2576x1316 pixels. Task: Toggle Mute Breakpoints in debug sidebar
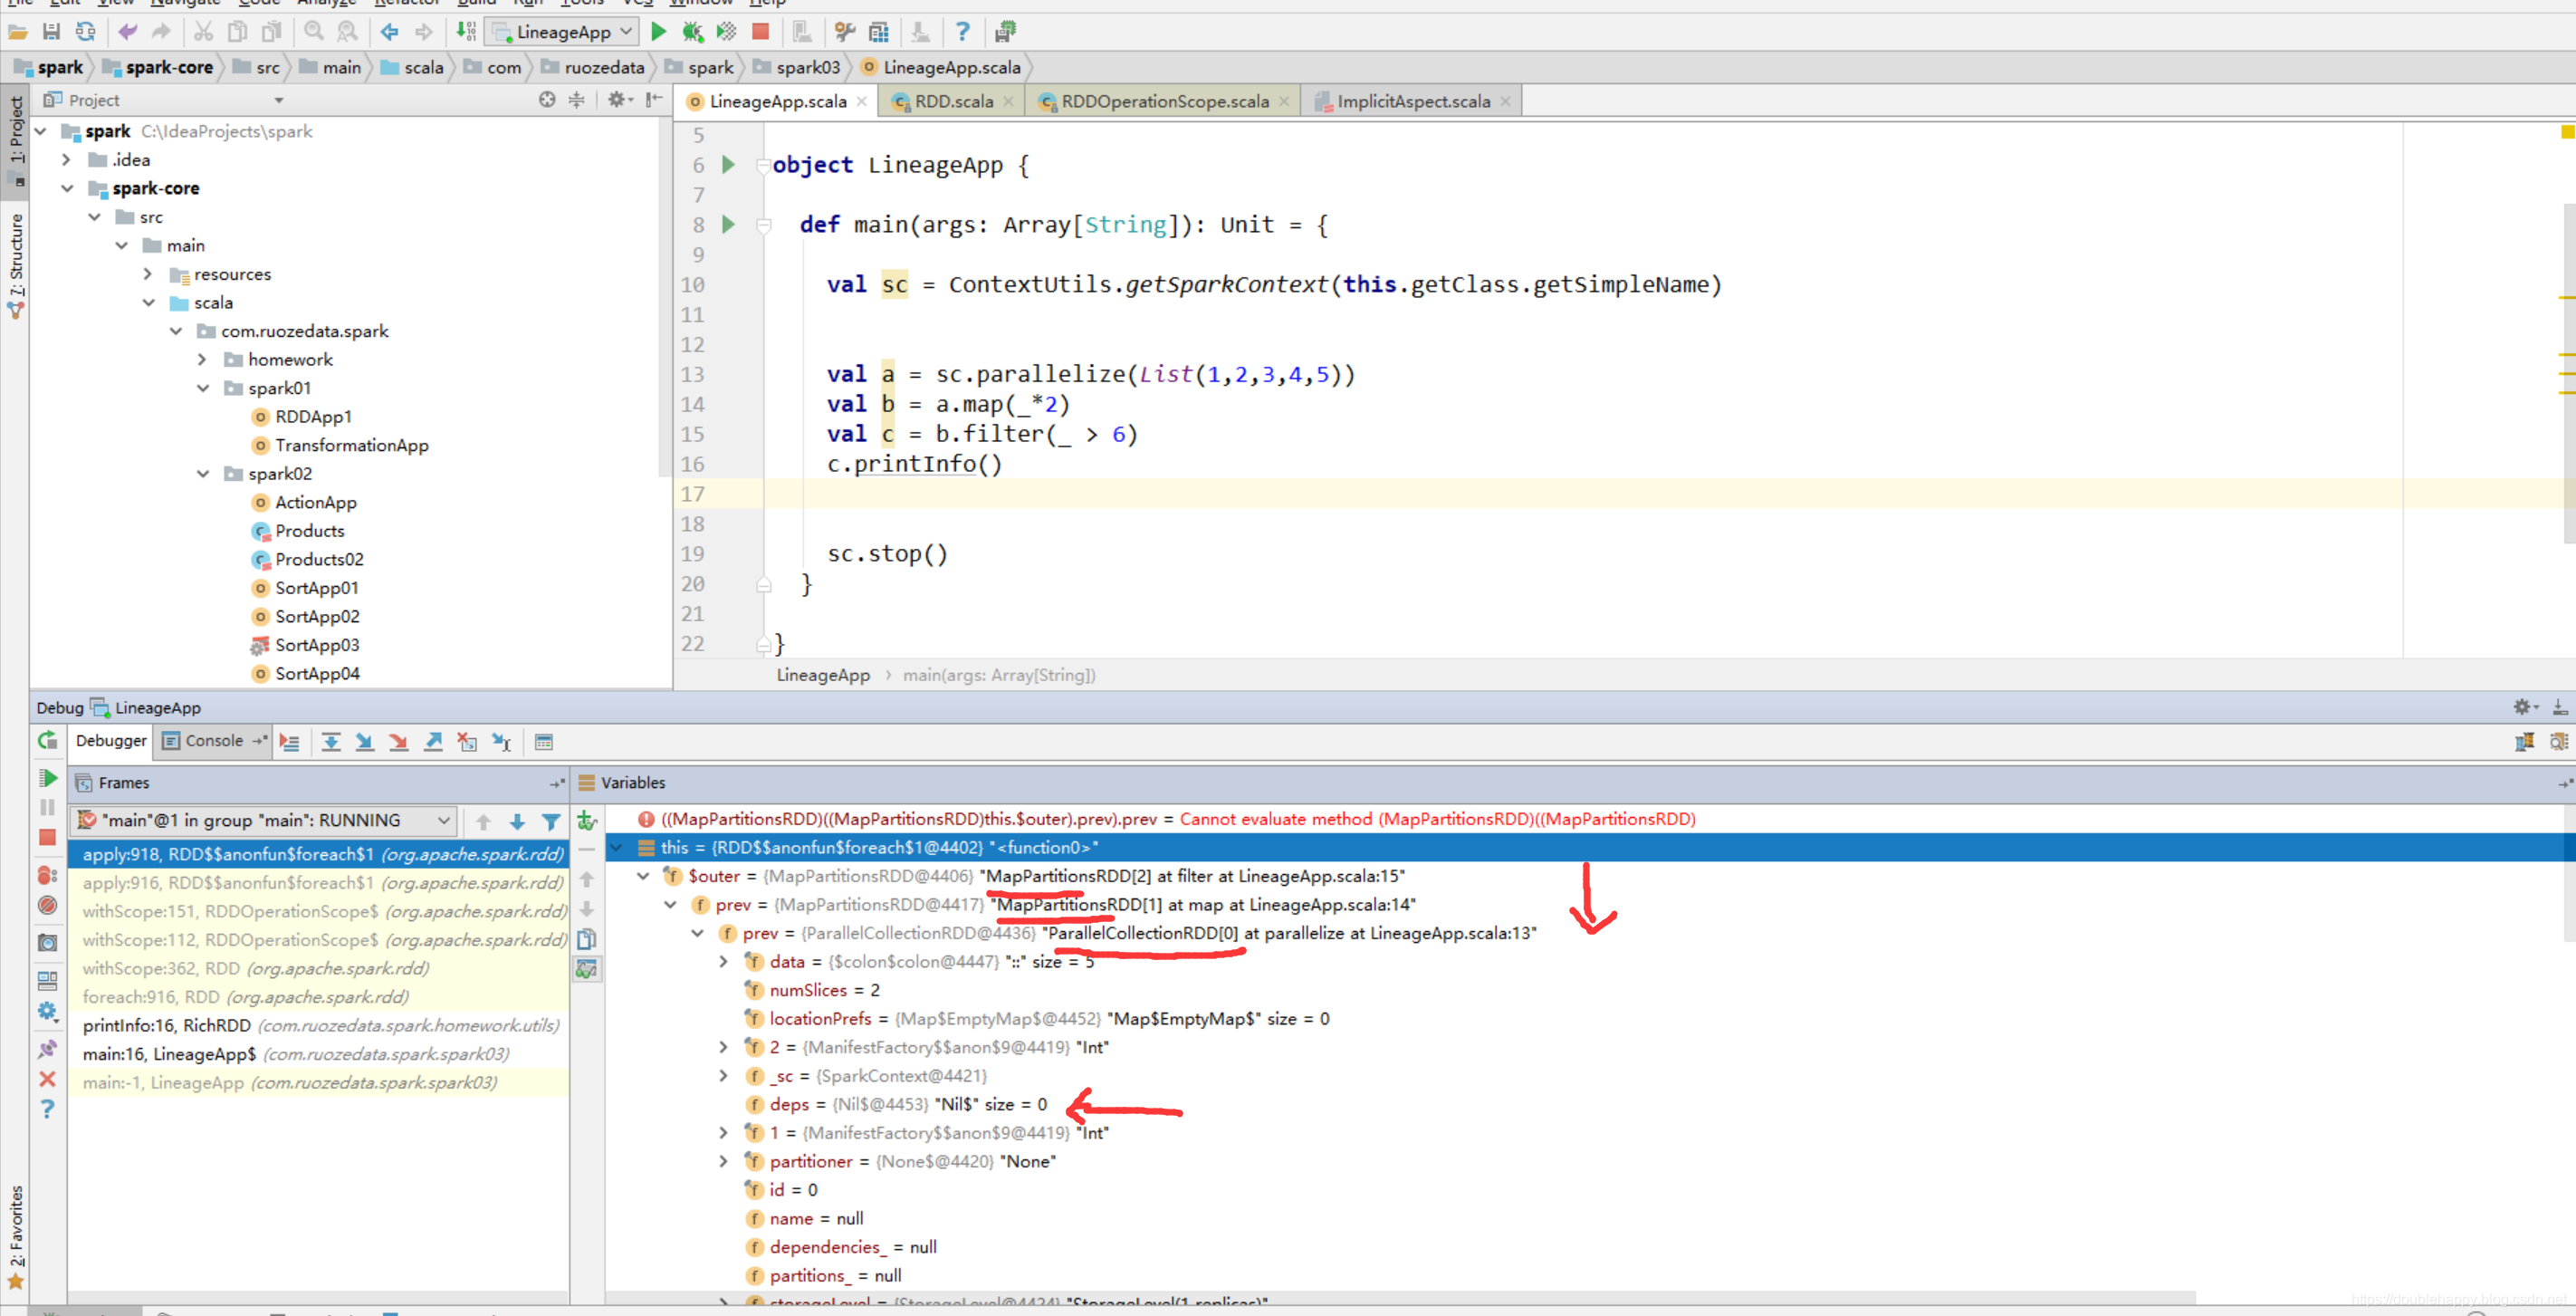point(47,906)
